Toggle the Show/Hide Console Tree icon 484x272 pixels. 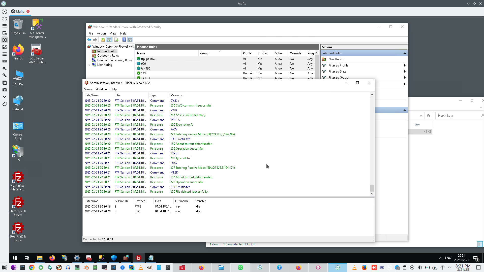pos(109,40)
